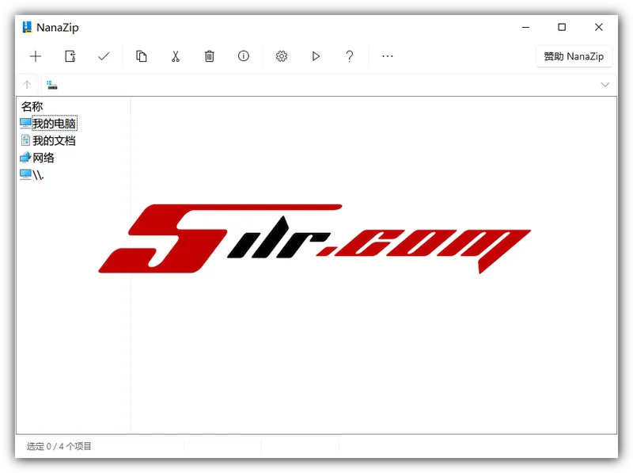The image size is (633, 473).
Task: Click the \\. monitor icon
Action: (x=25, y=174)
